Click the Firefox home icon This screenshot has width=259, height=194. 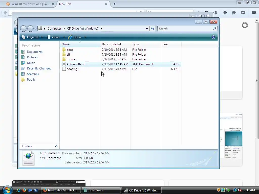pyautogui.click(x=225, y=13)
